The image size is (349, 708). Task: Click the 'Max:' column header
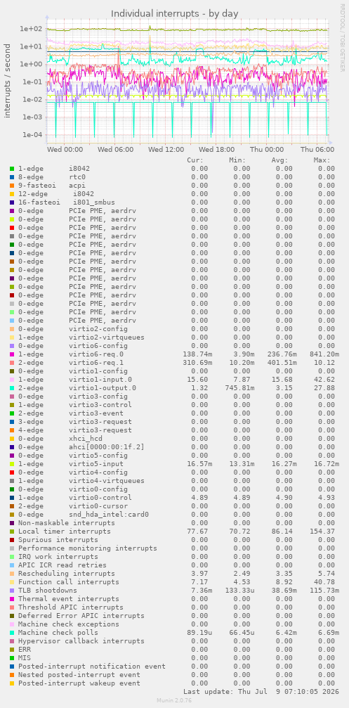322,160
